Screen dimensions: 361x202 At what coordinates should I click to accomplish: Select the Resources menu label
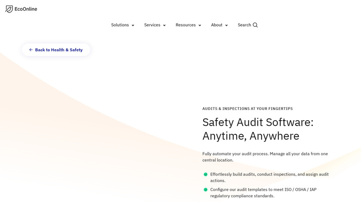(186, 25)
